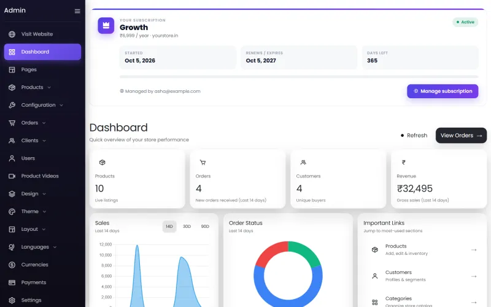Click the Currencies dollar coin icon
491x307 pixels.
12,265
